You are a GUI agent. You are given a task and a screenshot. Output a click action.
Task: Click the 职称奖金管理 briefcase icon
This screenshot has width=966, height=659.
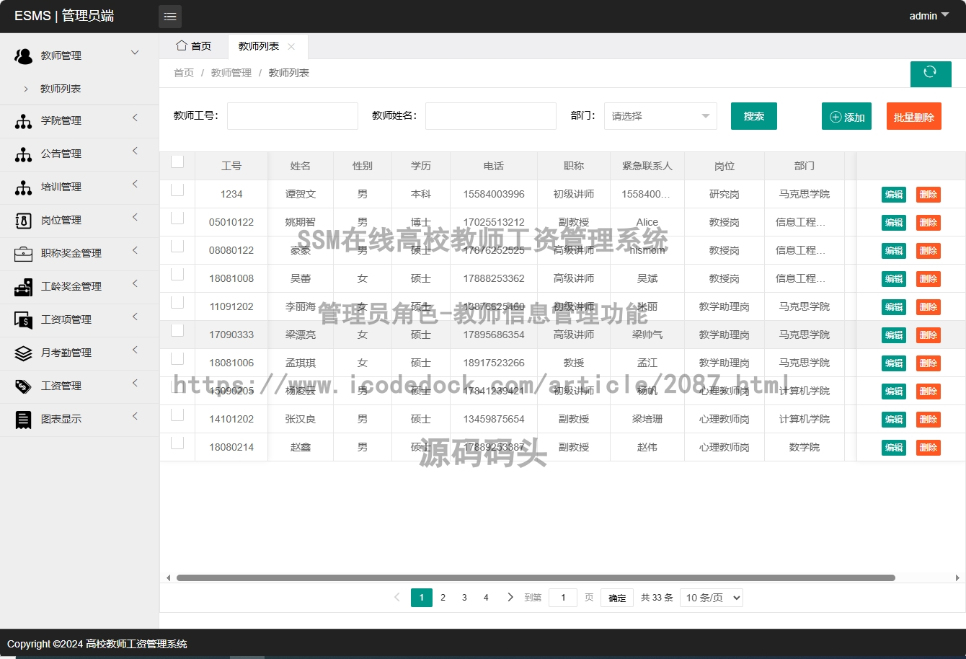(23, 254)
